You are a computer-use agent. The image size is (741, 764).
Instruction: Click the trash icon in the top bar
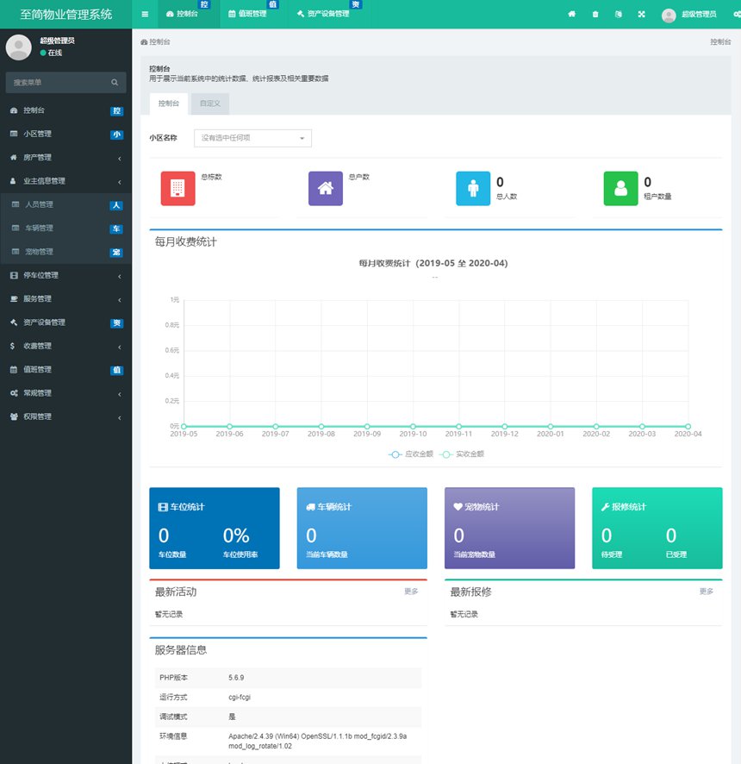click(x=595, y=15)
